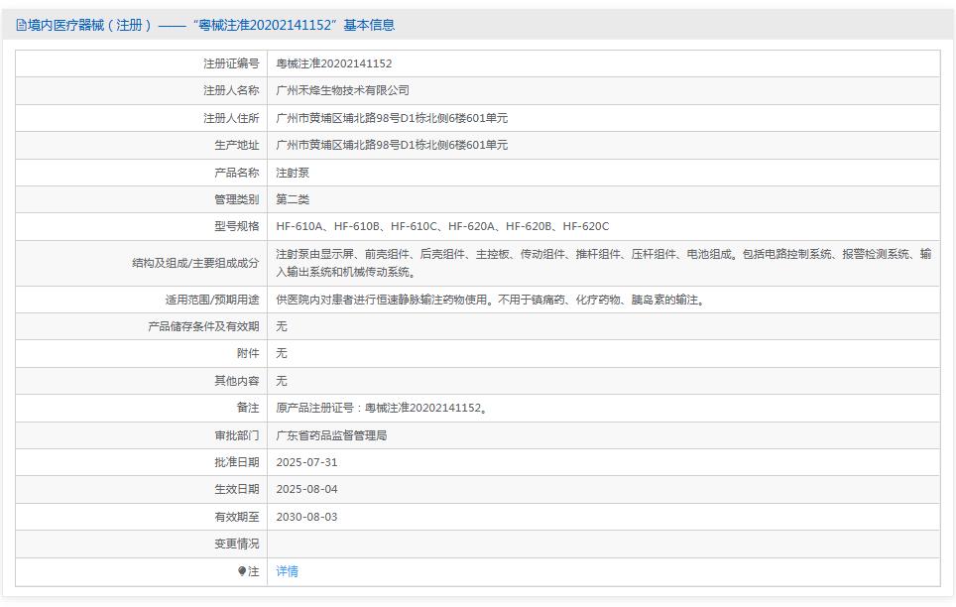The width and height of the screenshot is (956, 607).
Task: Select expiry date 2030-08-03
Action: [x=306, y=517]
